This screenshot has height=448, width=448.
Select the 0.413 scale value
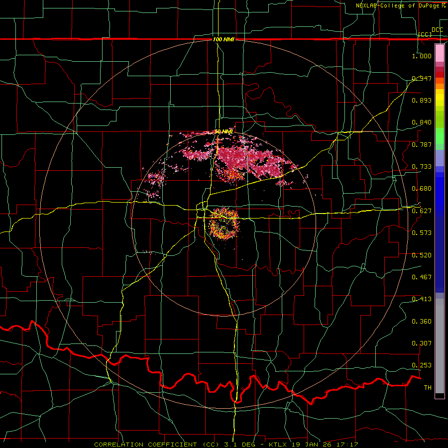click(x=422, y=299)
